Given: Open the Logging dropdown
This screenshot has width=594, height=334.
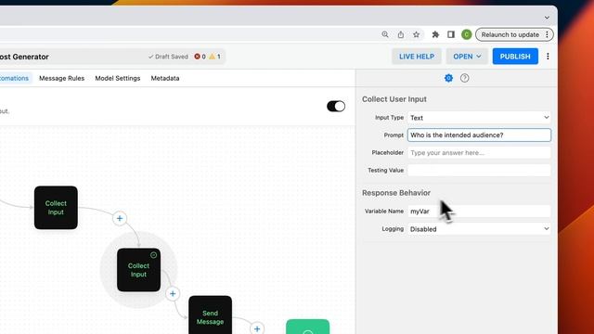Looking at the screenshot, I should (479, 229).
